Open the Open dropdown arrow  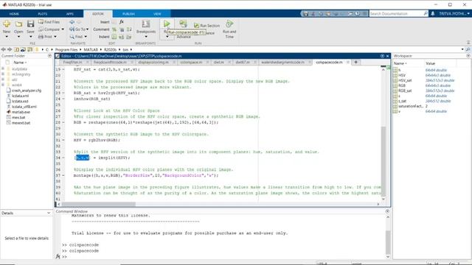pos(18,37)
